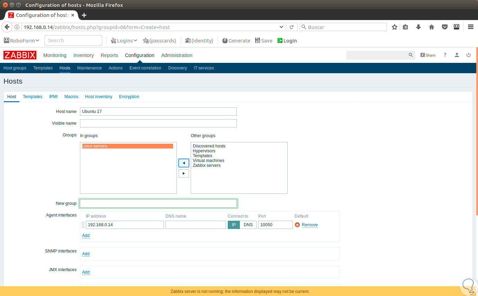
Task: Open the Reports menu
Action: click(109, 55)
